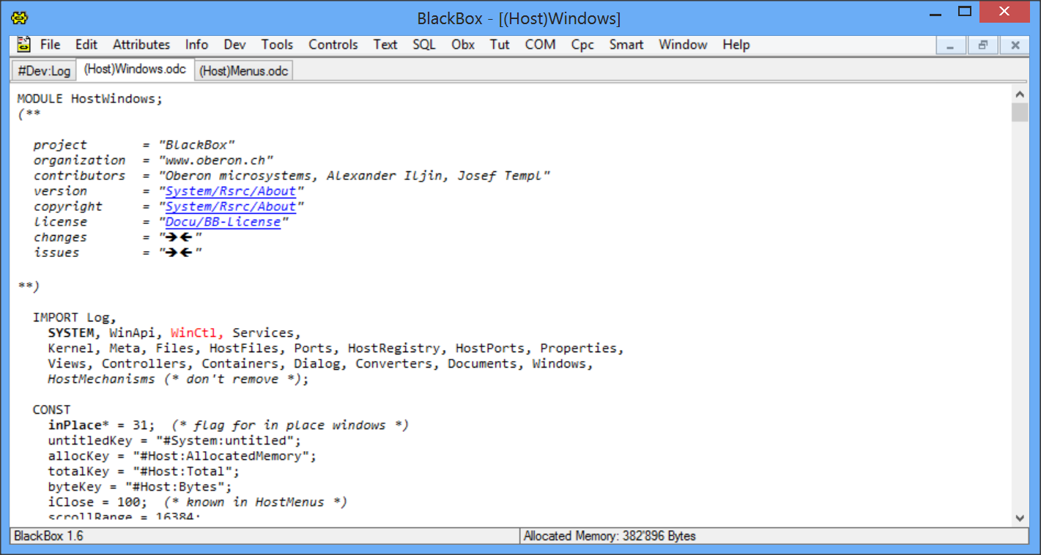
Task: Switch to the (Host)Menus.odc tab
Action: (x=244, y=71)
